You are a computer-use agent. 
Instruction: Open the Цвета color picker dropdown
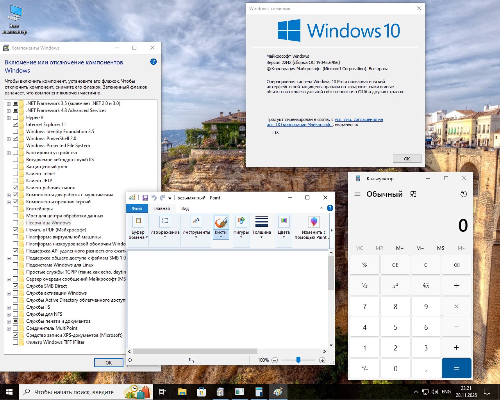pyautogui.click(x=284, y=227)
